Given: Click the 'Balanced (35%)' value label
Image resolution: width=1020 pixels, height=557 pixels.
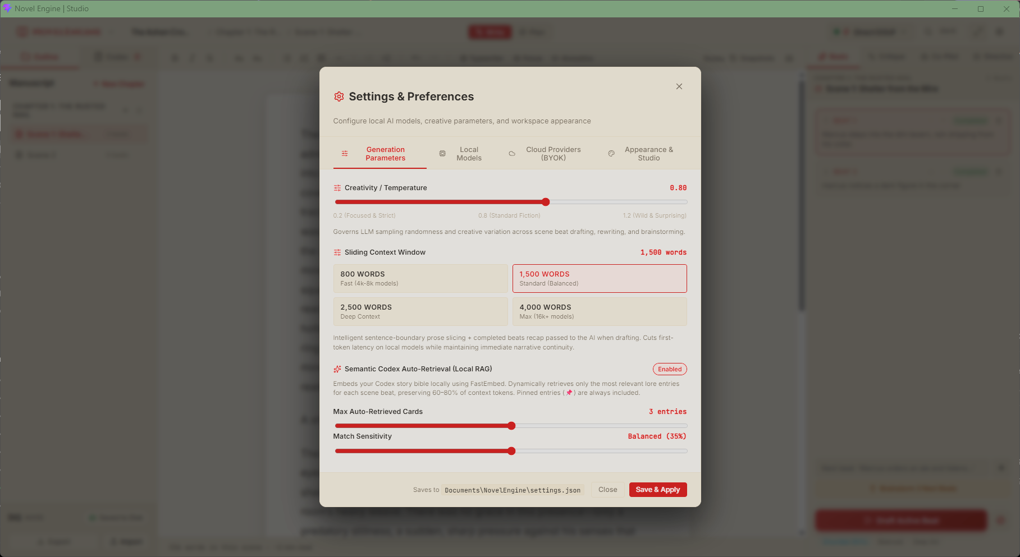Looking at the screenshot, I should (x=657, y=436).
